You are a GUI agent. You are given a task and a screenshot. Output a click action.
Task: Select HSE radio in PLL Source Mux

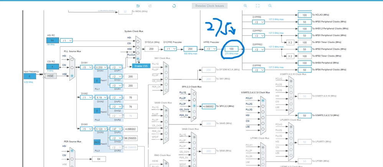(x=72, y=76)
